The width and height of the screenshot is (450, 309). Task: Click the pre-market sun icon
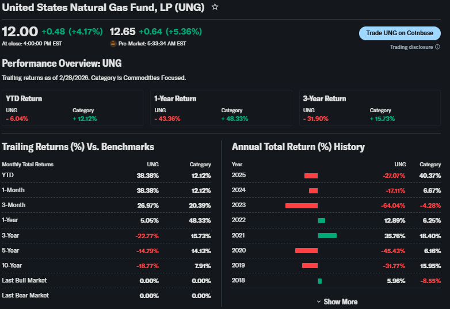(x=113, y=43)
